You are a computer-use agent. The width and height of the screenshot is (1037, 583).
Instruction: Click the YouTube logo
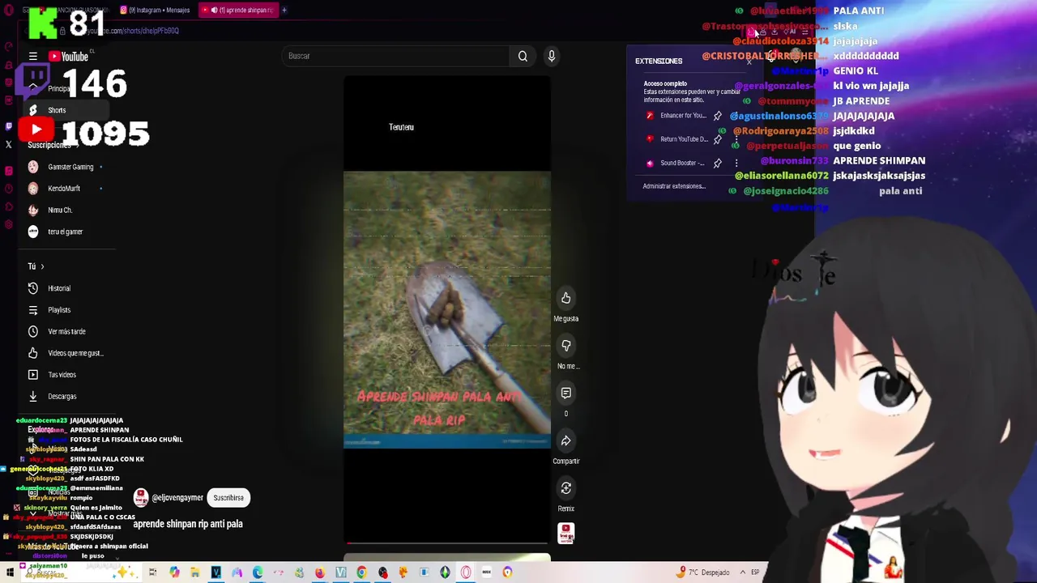(x=69, y=57)
